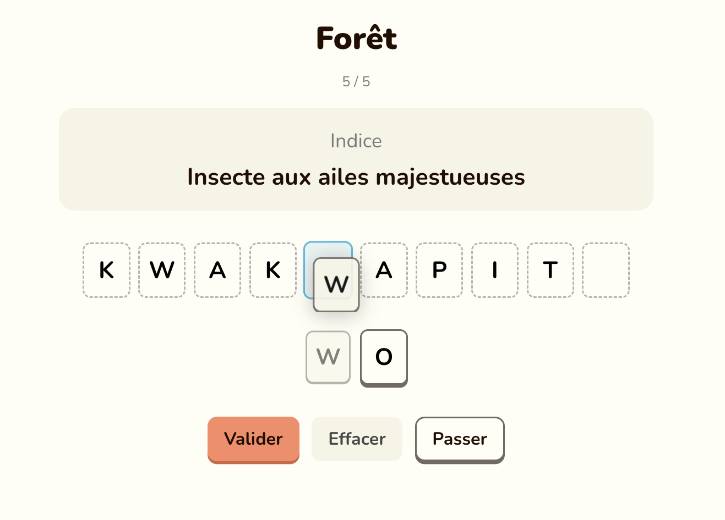
Task: Select the second K answer slot
Action: point(273,270)
